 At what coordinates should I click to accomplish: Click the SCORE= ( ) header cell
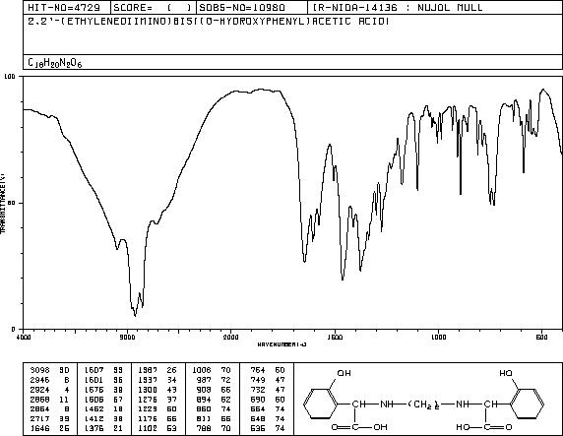click(154, 8)
